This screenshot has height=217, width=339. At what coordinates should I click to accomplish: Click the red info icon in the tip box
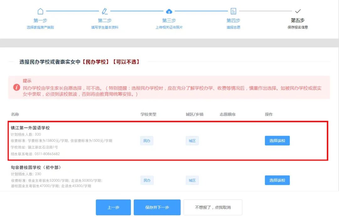point(17,87)
